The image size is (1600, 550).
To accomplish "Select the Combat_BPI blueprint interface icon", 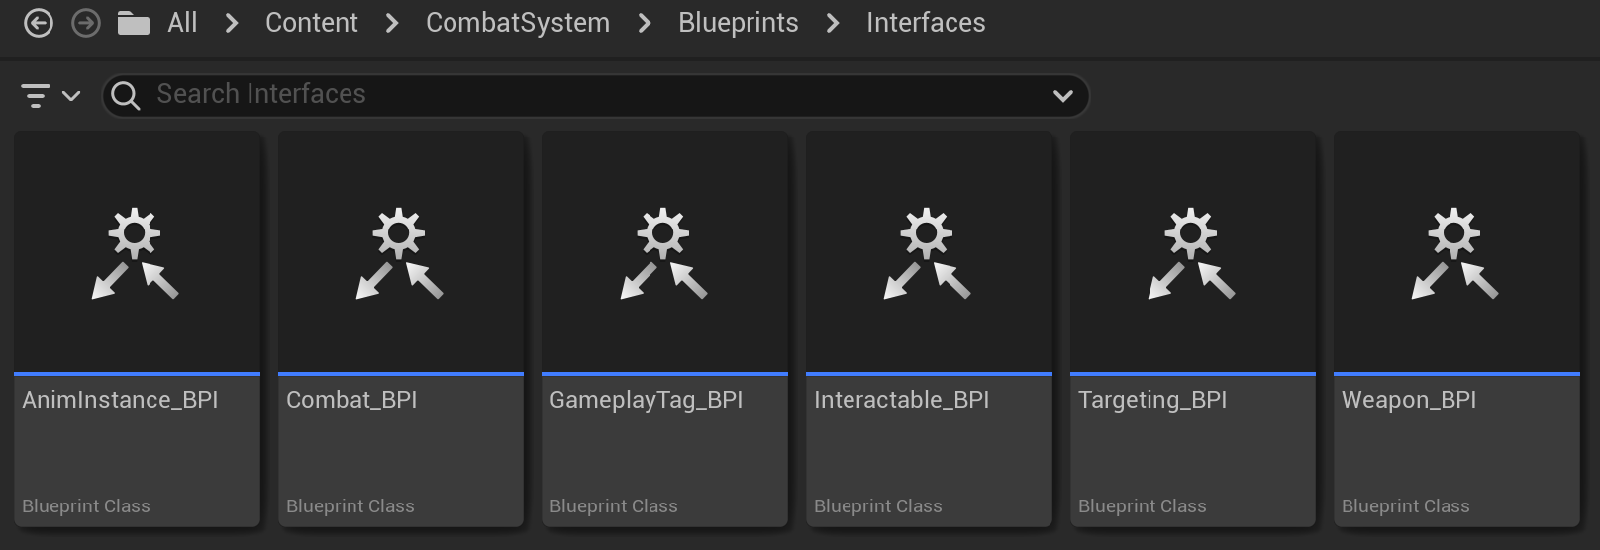I will coord(401,253).
